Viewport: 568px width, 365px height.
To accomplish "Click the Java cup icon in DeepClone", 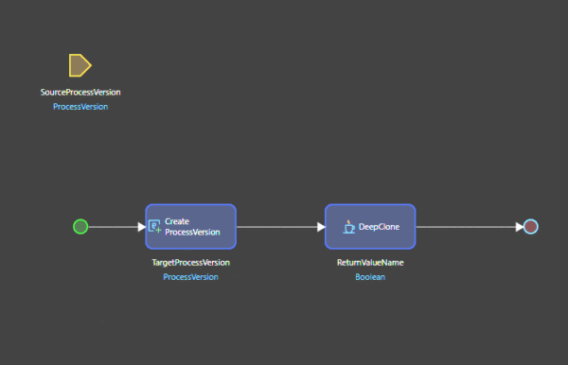I will 348,227.
